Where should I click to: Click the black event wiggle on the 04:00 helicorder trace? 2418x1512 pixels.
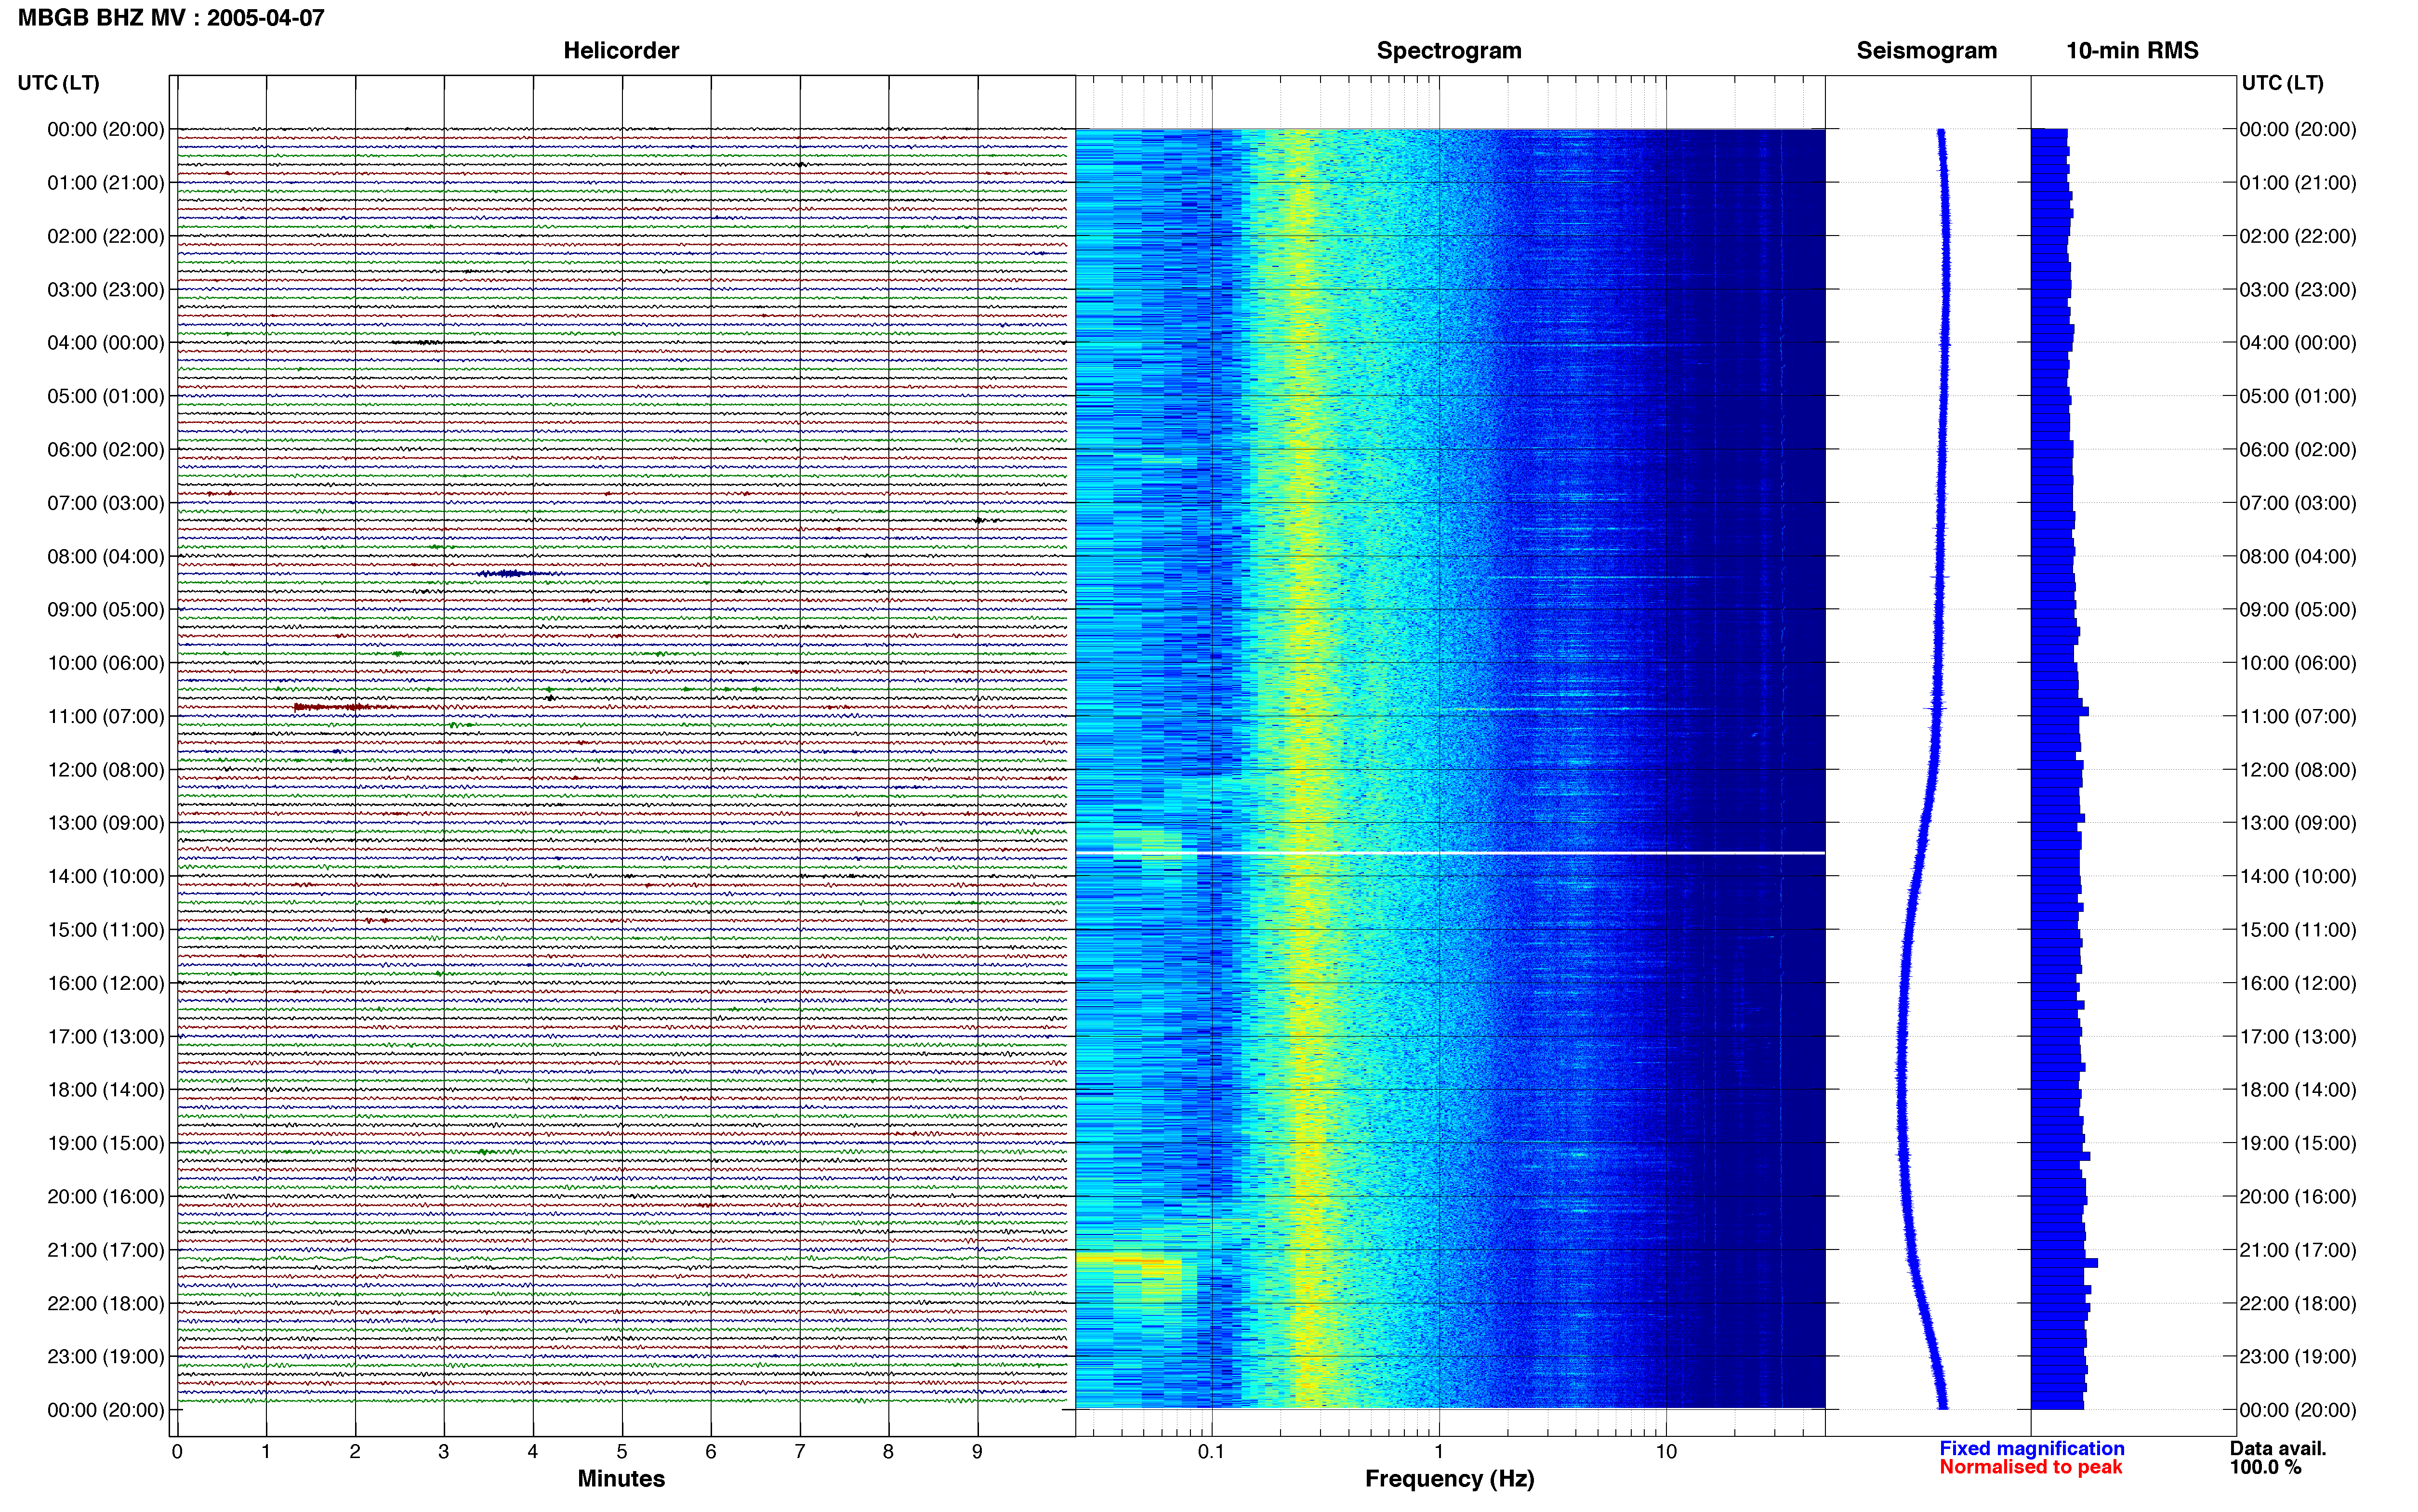pos(427,342)
